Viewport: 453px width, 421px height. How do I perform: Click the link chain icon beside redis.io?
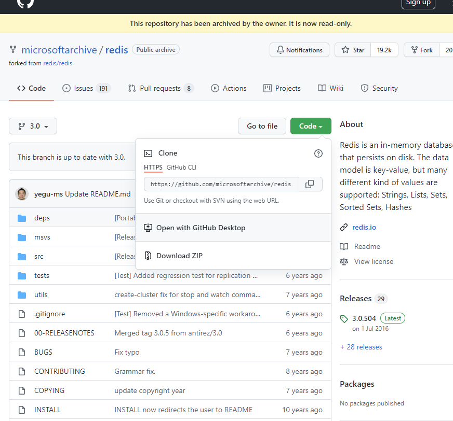pos(344,227)
